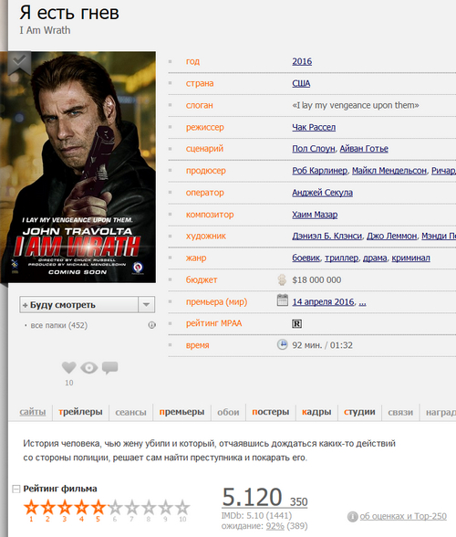The image size is (456, 537).
Task: Open the боевик genre link
Action: pos(306,258)
